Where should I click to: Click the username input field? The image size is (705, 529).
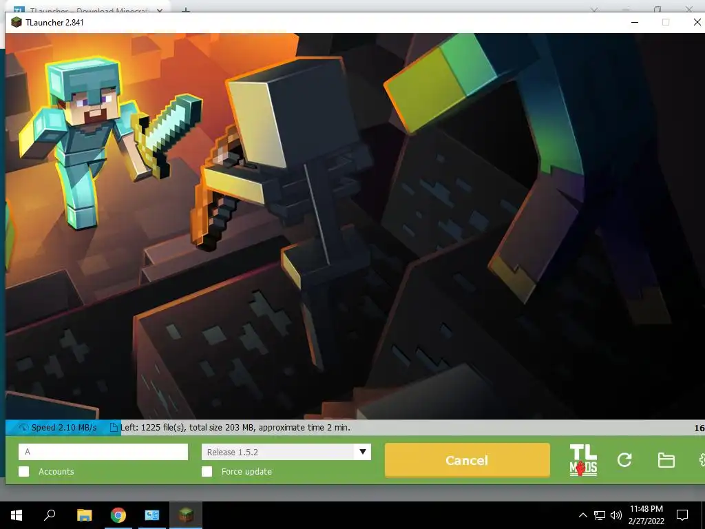pyautogui.click(x=103, y=452)
